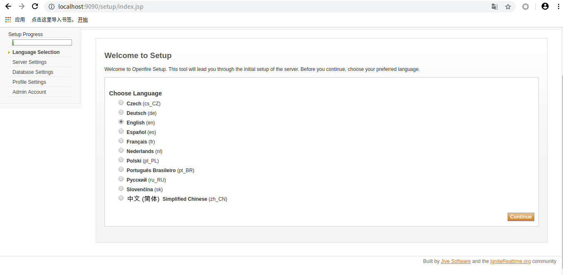Open the Chrome profile account icon

[545, 7]
